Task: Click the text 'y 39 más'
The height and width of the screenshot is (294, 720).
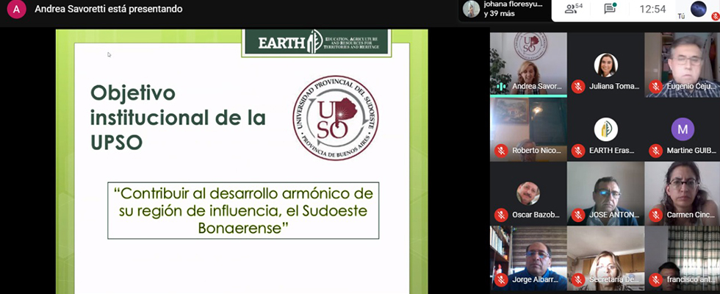Action: [x=499, y=14]
